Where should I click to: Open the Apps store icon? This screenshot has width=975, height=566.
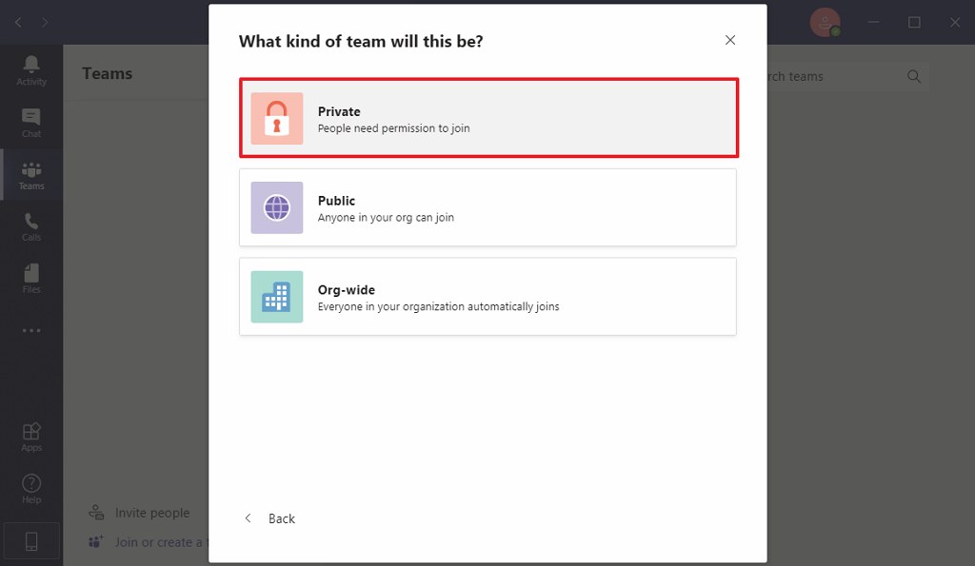pos(31,437)
